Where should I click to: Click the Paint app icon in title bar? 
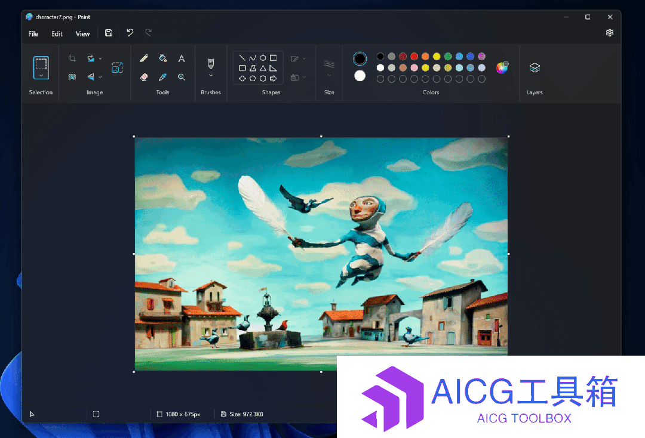tap(29, 17)
